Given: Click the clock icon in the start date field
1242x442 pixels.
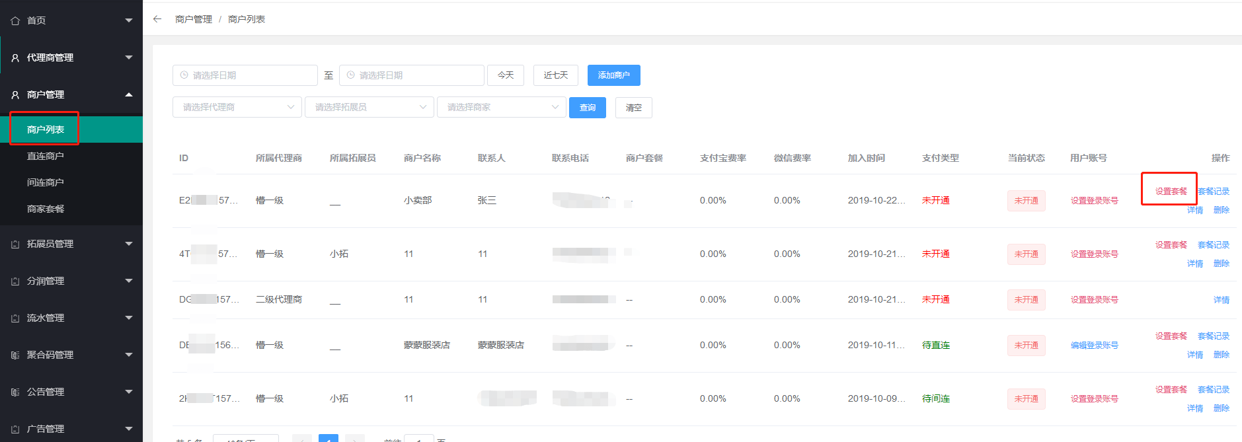Looking at the screenshot, I should (184, 75).
